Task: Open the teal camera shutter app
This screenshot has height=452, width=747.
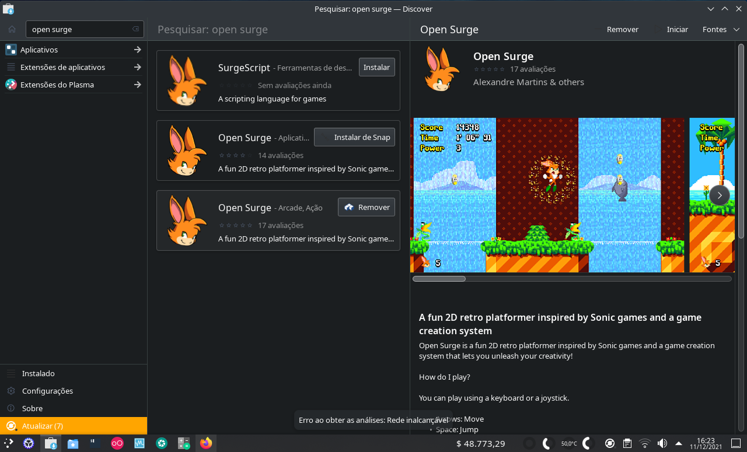Action: (x=162, y=443)
